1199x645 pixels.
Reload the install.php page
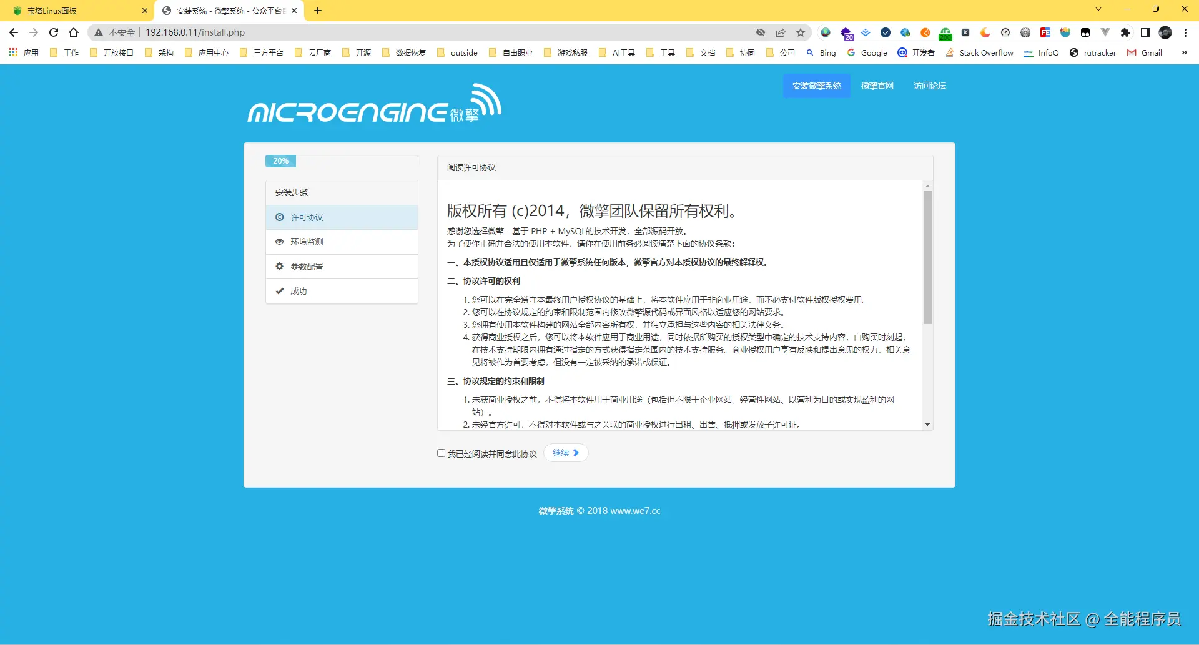(x=54, y=32)
